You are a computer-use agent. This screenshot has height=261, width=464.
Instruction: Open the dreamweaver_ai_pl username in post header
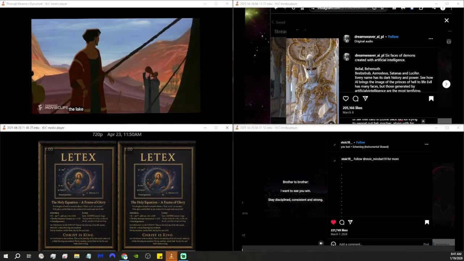(x=369, y=37)
